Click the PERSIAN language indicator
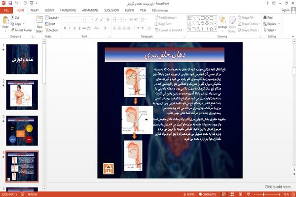This screenshot has width=296, height=197. (33, 195)
